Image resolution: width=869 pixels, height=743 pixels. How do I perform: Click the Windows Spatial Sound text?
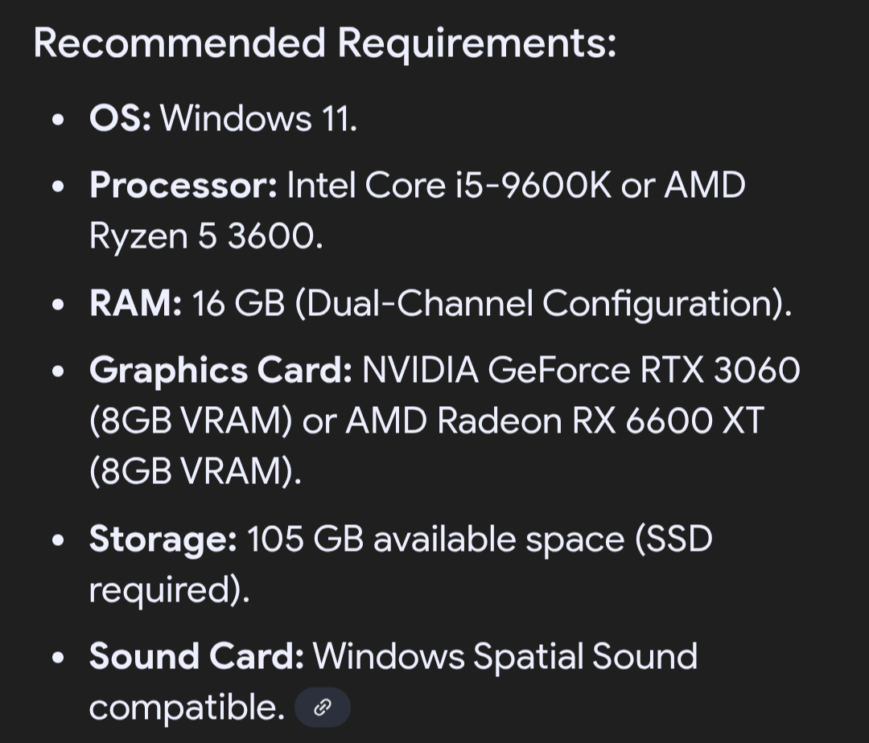(505, 656)
